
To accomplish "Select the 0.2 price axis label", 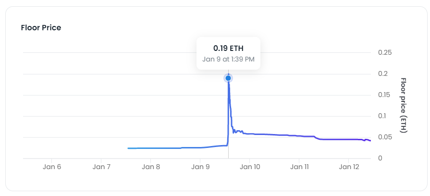I will (x=383, y=73).
